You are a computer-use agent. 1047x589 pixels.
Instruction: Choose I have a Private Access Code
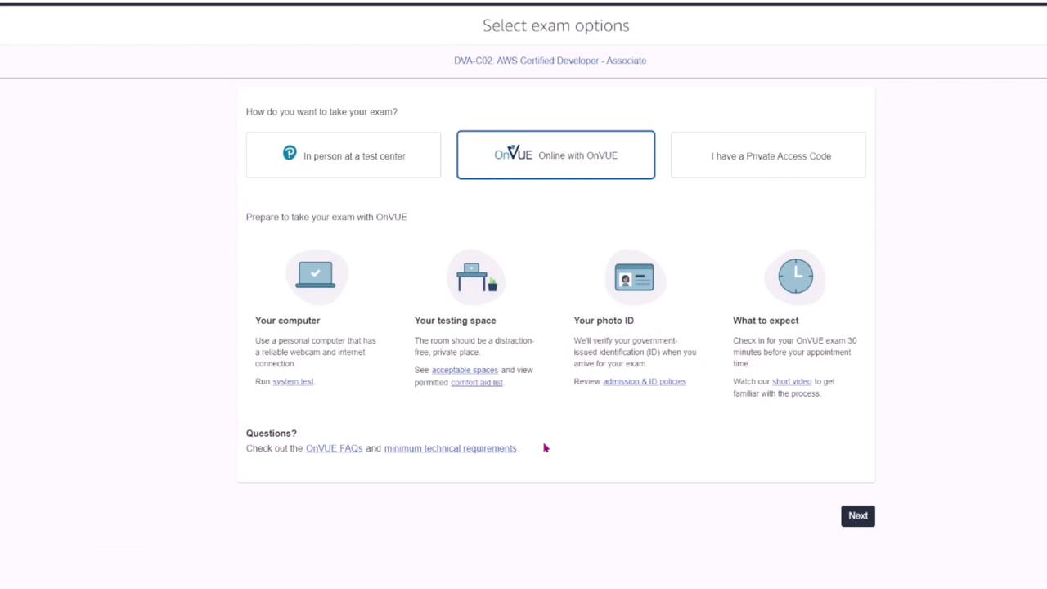pos(768,155)
